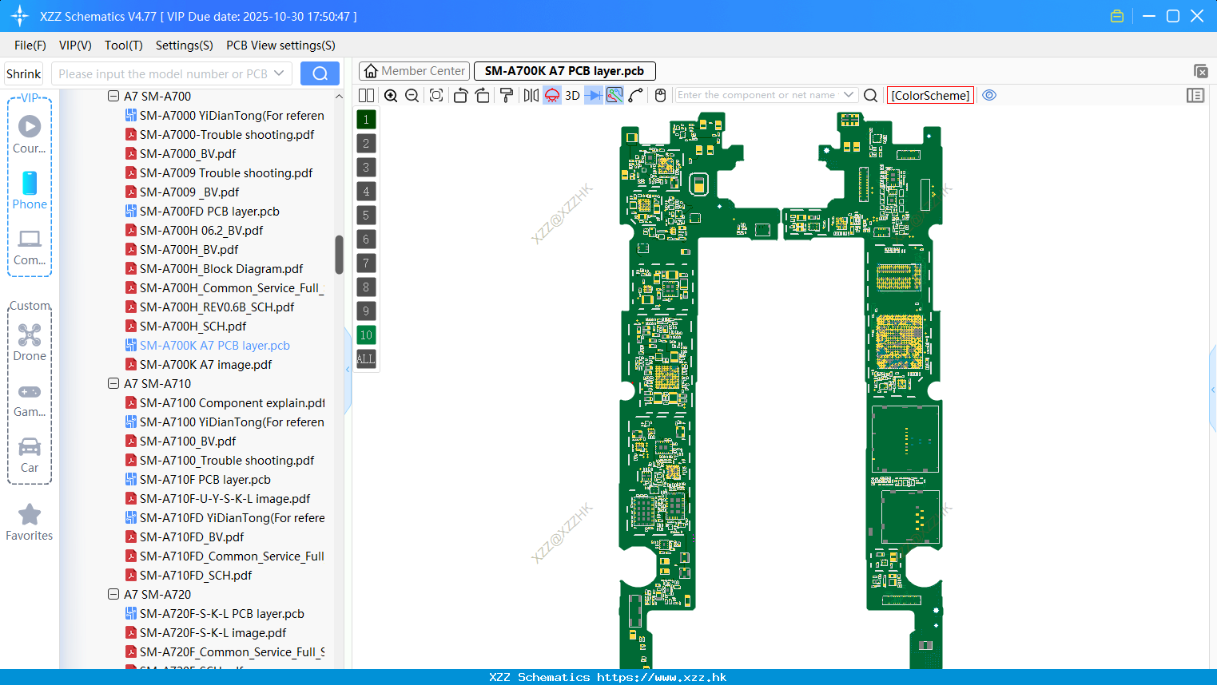
Task: Fit PCB board to screen icon
Action: [x=436, y=96]
